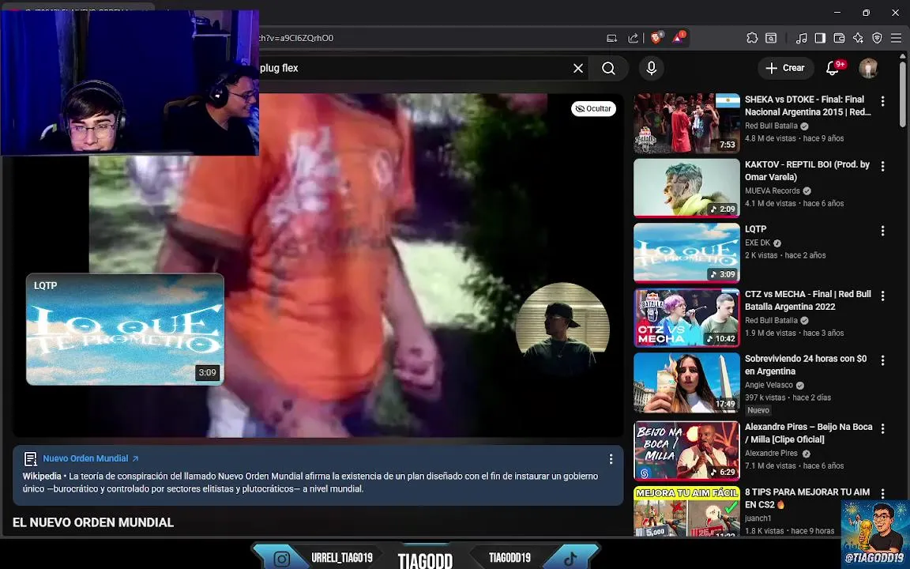Open Sobreviviendo 24 horas con $0 video
This screenshot has height=569, width=910.
[x=806, y=364]
